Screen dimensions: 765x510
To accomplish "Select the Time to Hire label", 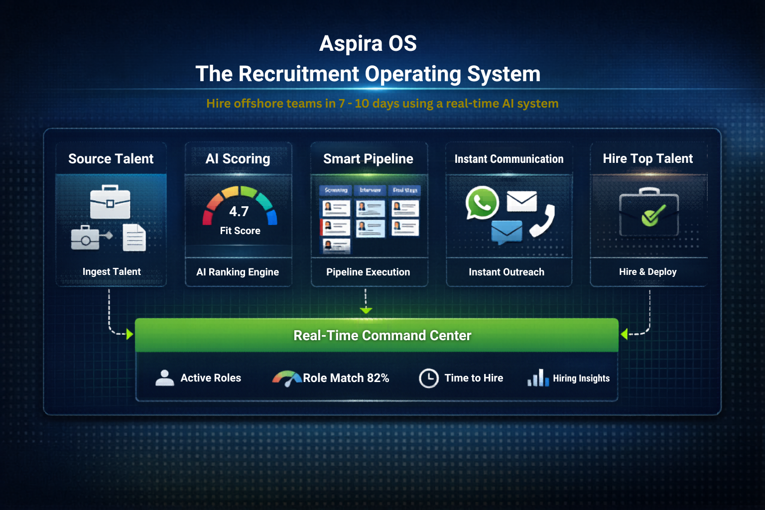I will click(474, 378).
